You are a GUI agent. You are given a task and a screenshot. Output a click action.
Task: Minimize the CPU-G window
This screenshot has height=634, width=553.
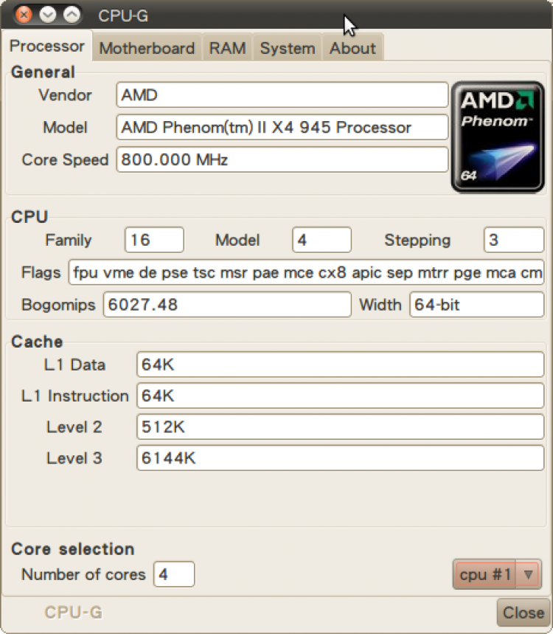(x=48, y=15)
